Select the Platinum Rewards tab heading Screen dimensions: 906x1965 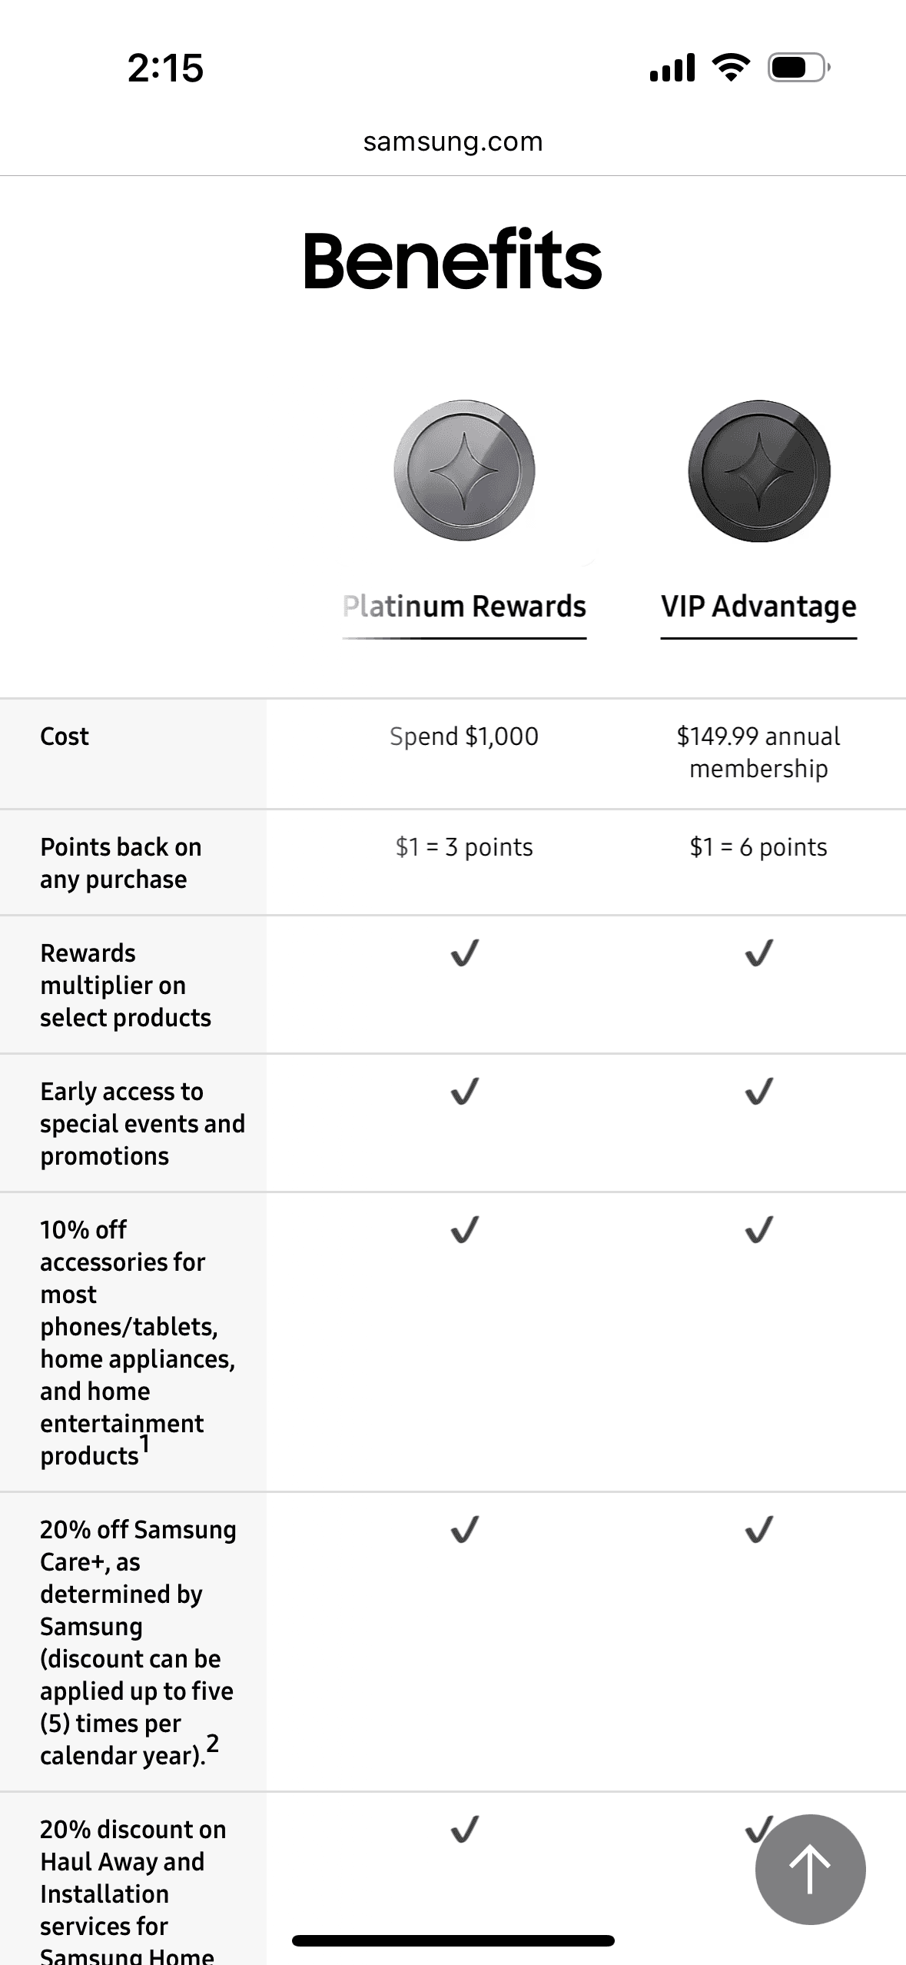[x=464, y=607]
